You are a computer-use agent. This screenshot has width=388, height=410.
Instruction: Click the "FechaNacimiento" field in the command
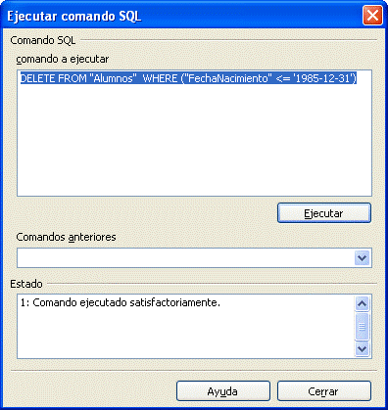228,78
